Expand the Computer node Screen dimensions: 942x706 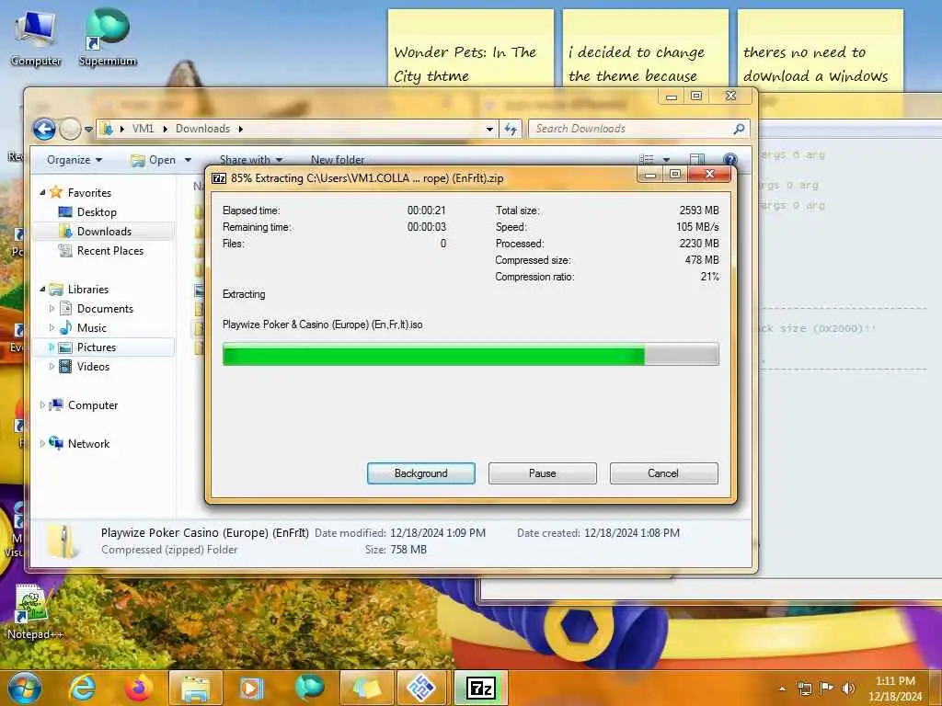pos(42,405)
